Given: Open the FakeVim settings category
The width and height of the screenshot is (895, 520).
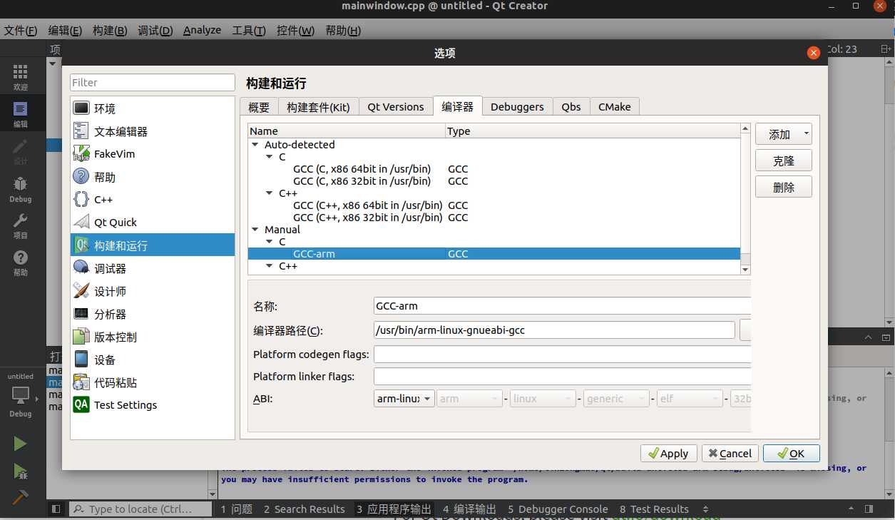Looking at the screenshot, I should coord(153,154).
